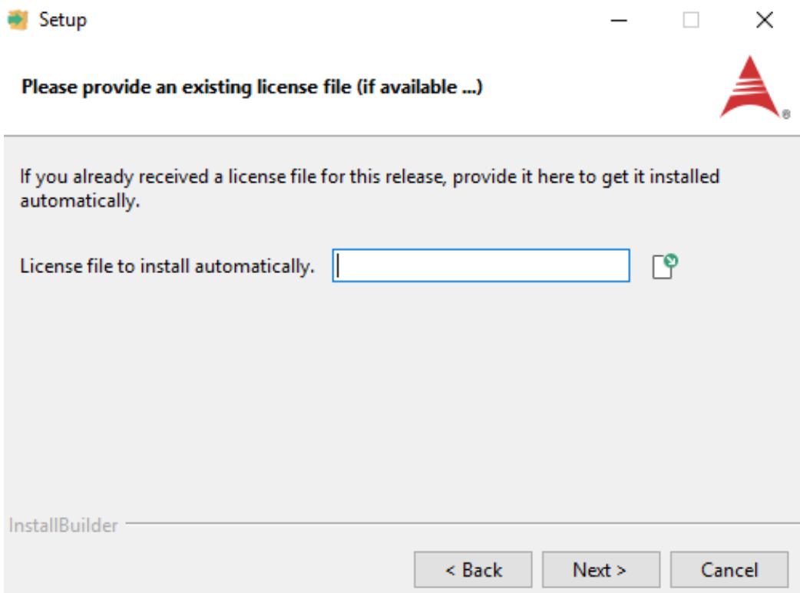The image size is (800, 593).
Task: Close the Setup wizard window
Action: tap(764, 21)
